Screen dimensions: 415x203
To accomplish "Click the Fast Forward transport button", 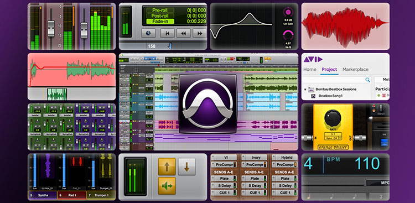I will [x=200, y=33].
